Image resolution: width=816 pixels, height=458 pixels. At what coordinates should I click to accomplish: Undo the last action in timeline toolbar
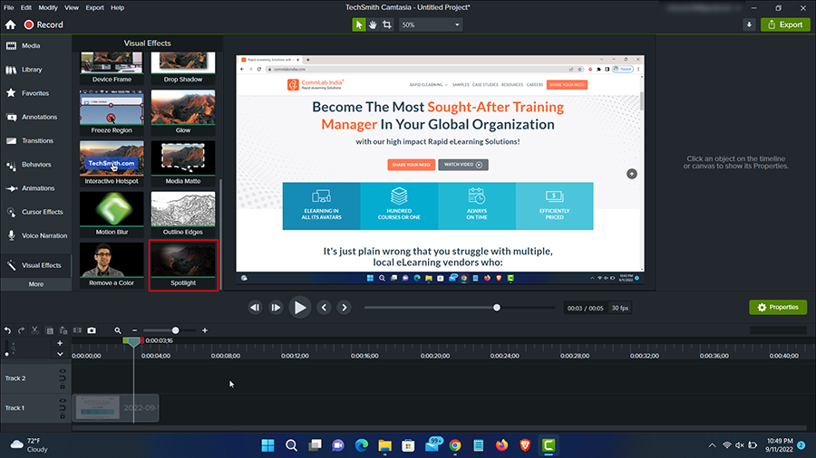(x=7, y=330)
